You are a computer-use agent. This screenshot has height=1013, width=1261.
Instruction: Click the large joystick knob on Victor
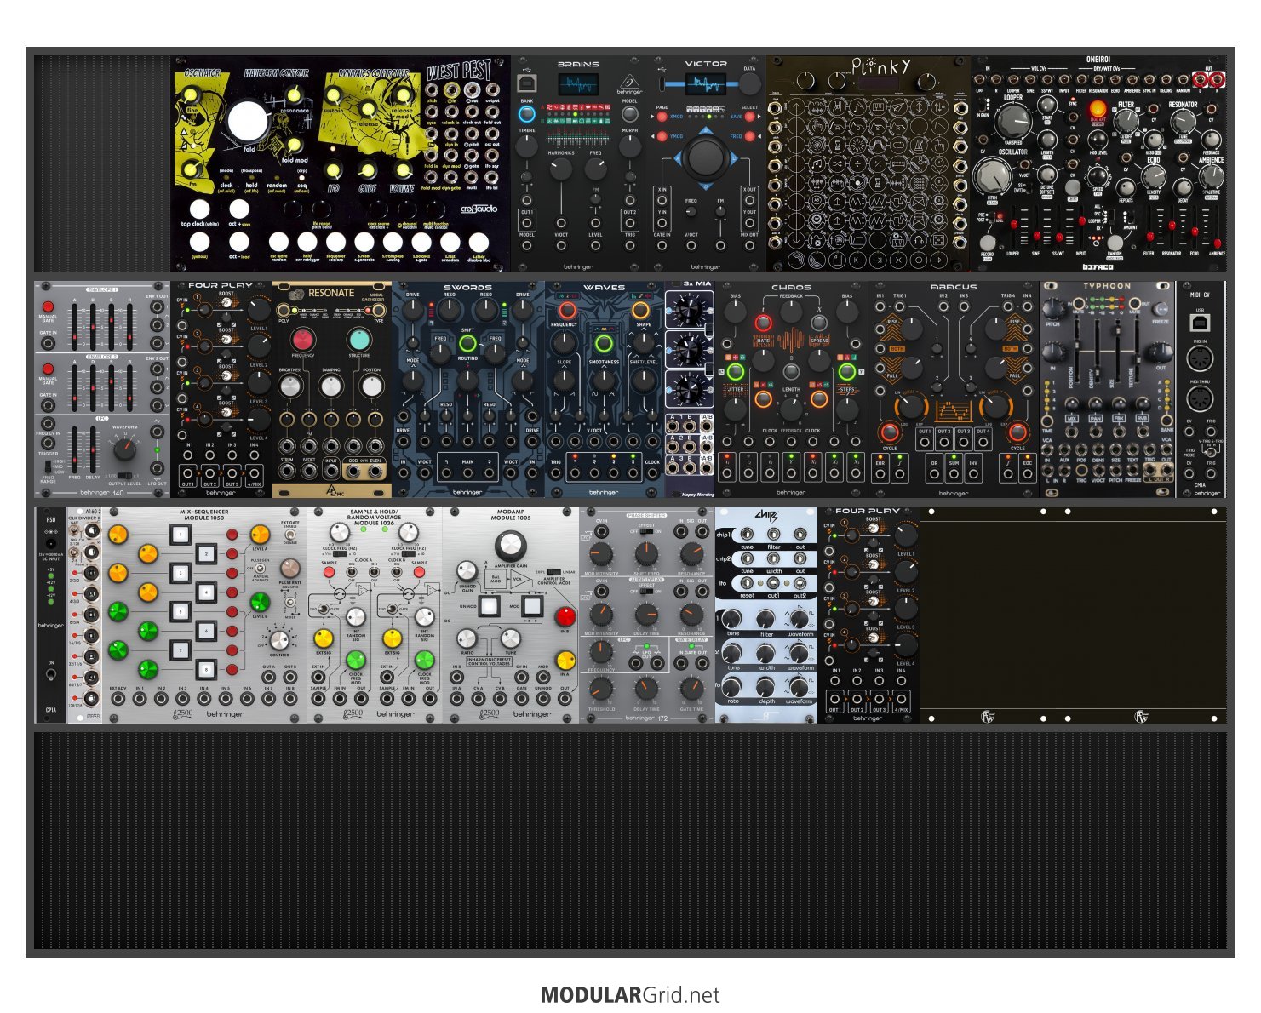706,157
